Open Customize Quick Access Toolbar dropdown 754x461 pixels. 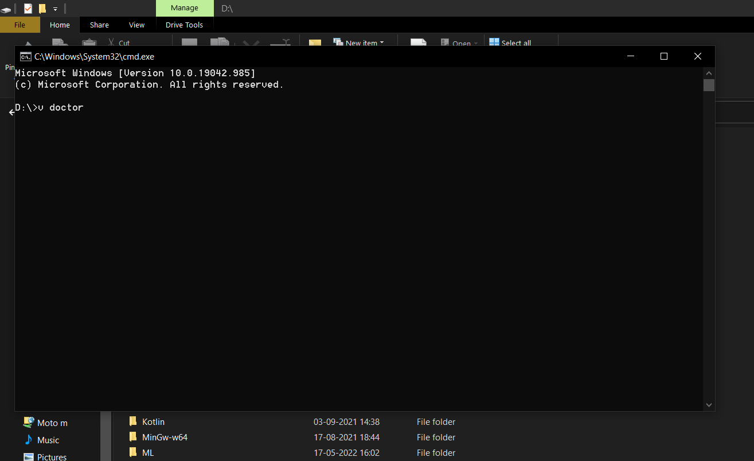(x=56, y=9)
